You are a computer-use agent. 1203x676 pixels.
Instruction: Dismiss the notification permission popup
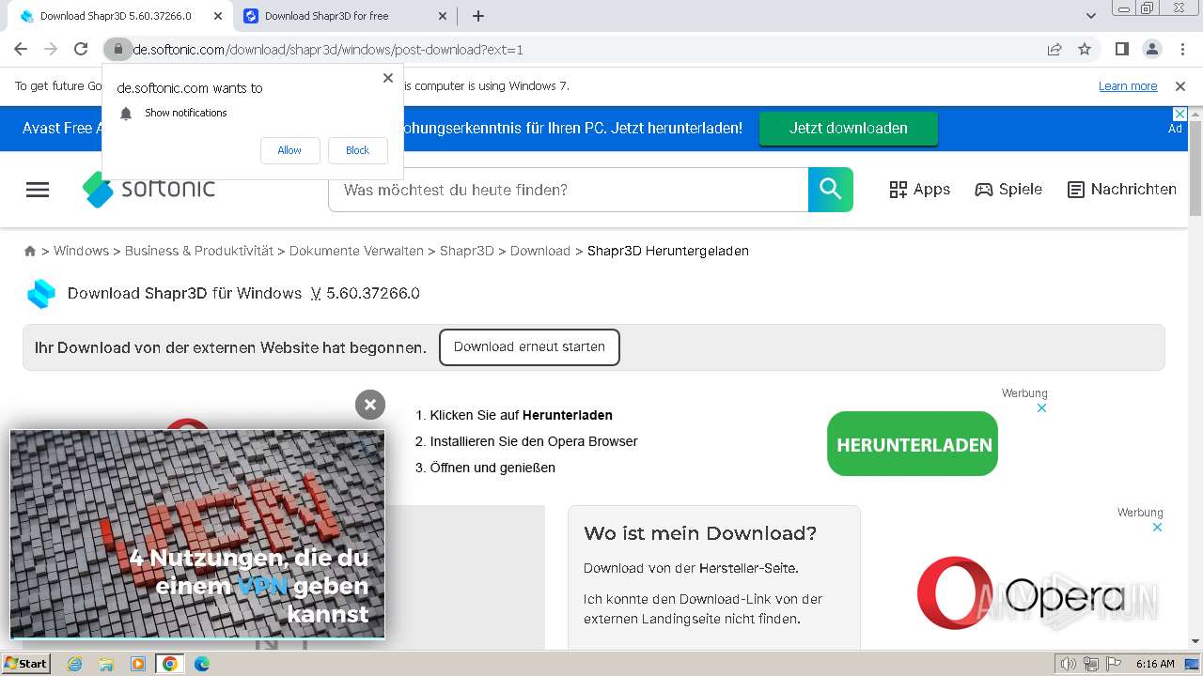coord(388,78)
